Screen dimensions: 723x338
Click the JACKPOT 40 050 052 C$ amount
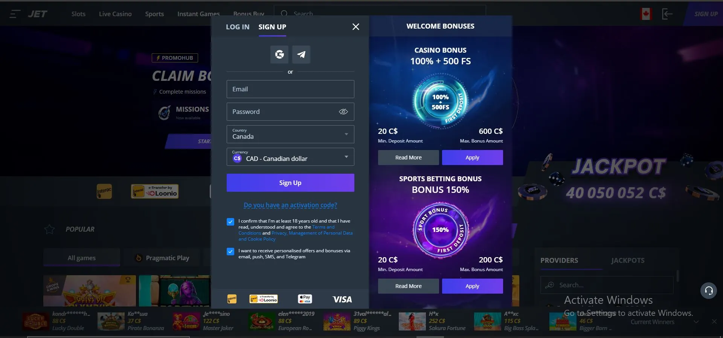coord(616,193)
